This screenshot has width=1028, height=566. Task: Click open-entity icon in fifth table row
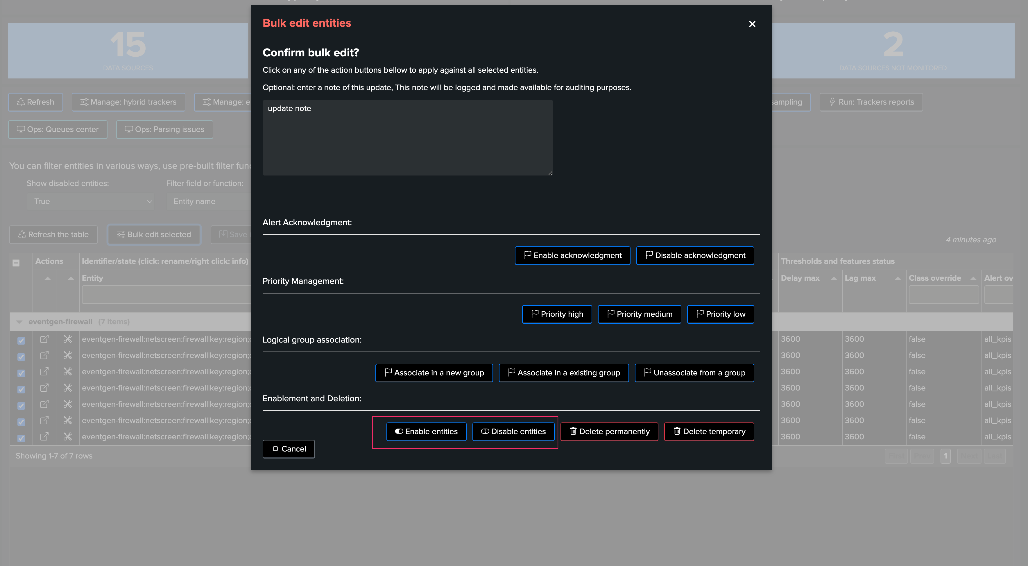click(44, 404)
